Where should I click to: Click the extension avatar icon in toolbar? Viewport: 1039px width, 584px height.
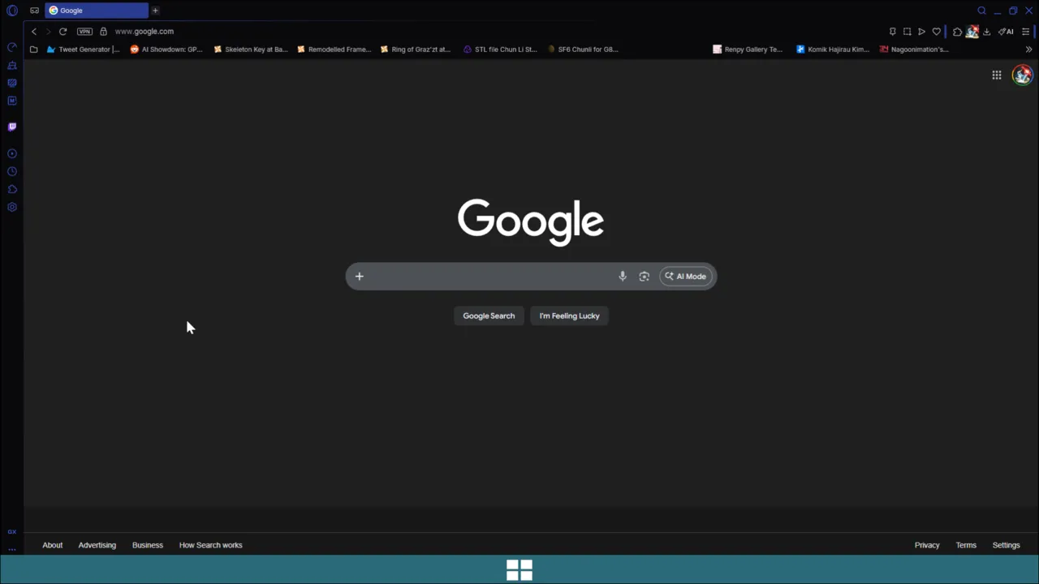point(972,32)
